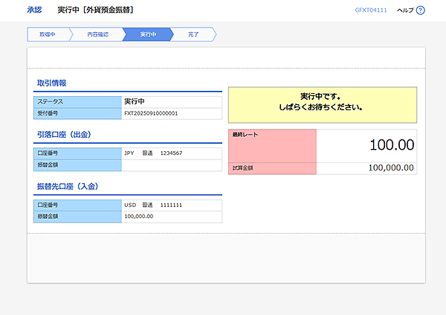The height and width of the screenshot is (315, 446).
Task: Select the 取得中 step in the progress bar
Action: [48, 34]
